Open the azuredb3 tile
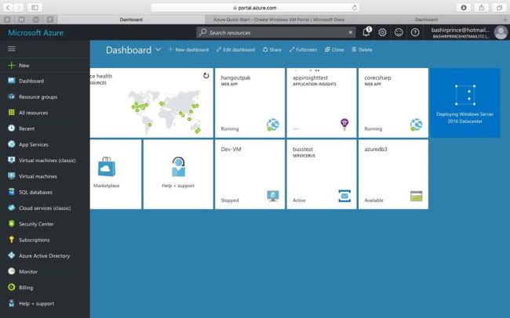The width and height of the screenshot is (510, 318). coord(393,175)
